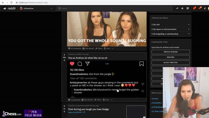
Task: Open the All chart icon in header
Action: tap(182, 8)
